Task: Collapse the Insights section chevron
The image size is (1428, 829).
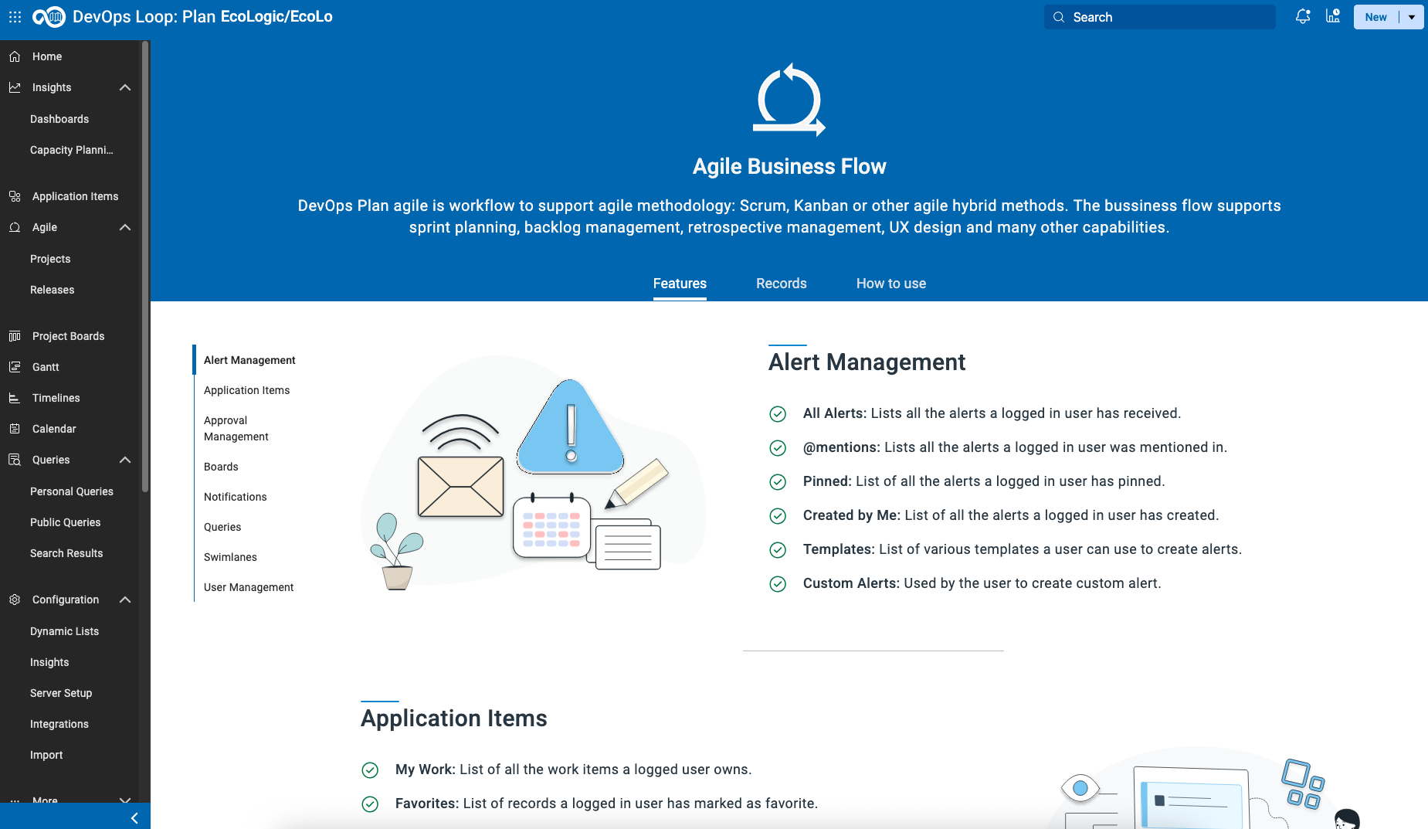Action: tap(125, 87)
